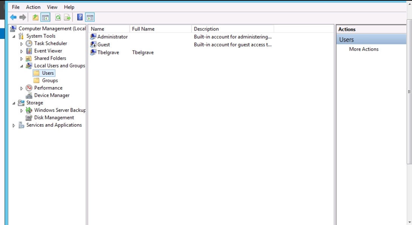The image size is (412, 225).
Task: Open Disk Management in the tree
Action: 54,117
